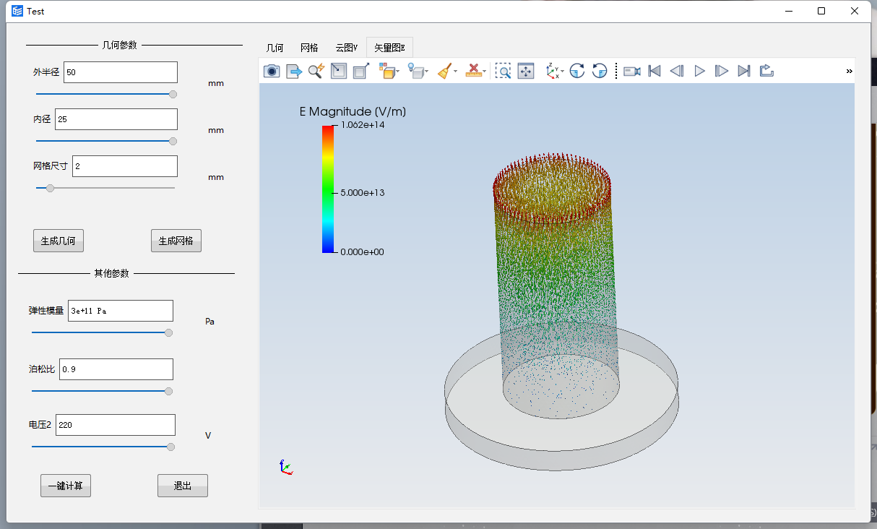Click the fit-to-view arrows icon
The height and width of the screenshot is (529, 877).
click(x=525, y=71)
